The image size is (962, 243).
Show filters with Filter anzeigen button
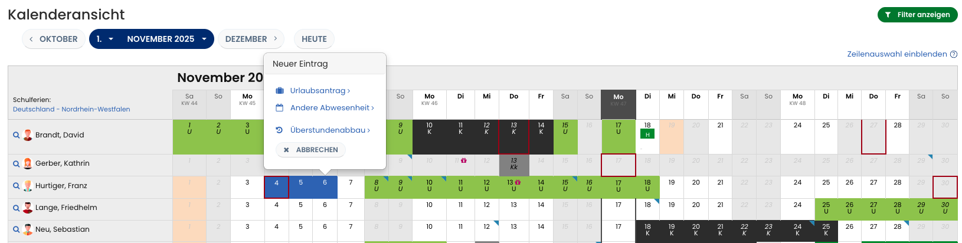coord(917,15)
